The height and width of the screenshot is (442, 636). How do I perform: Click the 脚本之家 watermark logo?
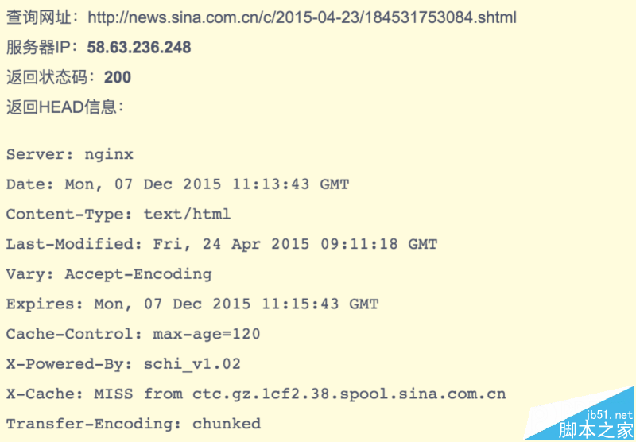coord(595,430)
